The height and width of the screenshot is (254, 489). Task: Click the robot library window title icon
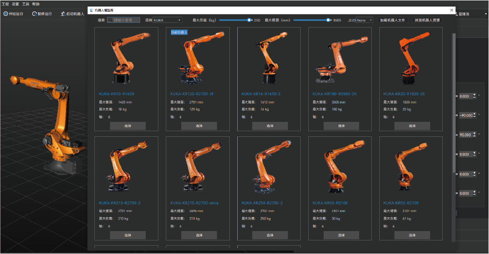(x=92, y=10)
